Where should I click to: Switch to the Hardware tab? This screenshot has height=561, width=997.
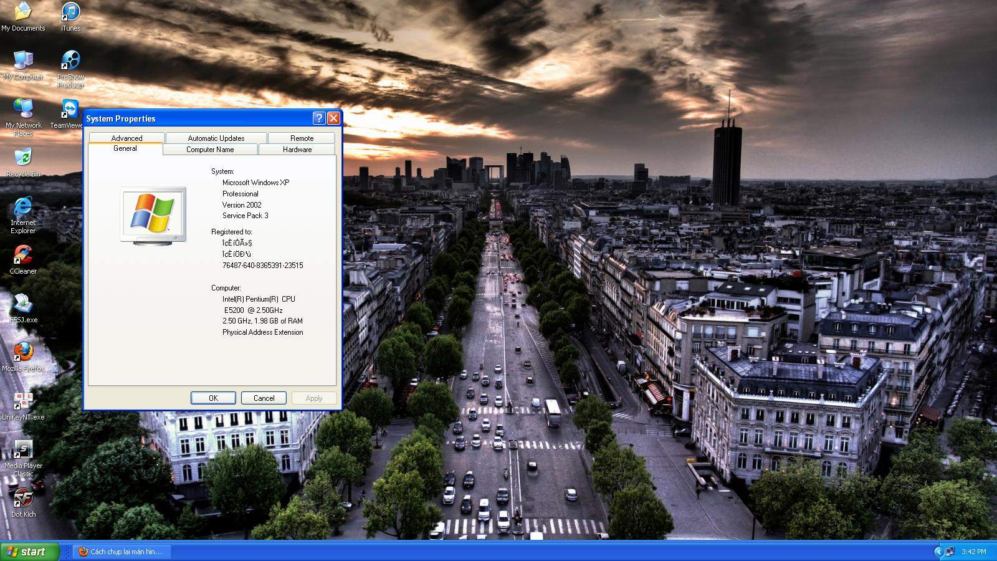(x=297, y=150)
